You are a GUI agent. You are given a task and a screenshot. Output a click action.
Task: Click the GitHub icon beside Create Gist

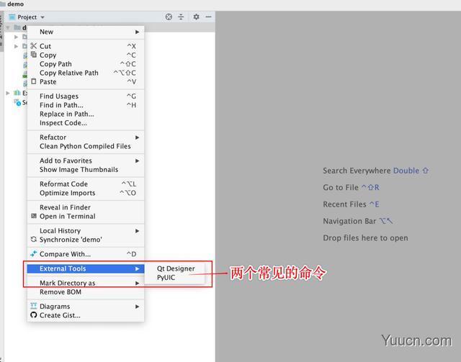point(33,315)
